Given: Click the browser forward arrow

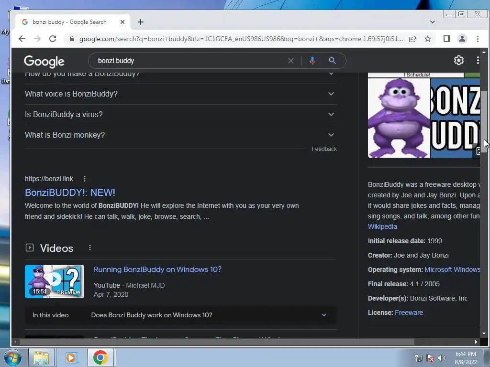Looking at the screenshot, I should click(37, 39).
